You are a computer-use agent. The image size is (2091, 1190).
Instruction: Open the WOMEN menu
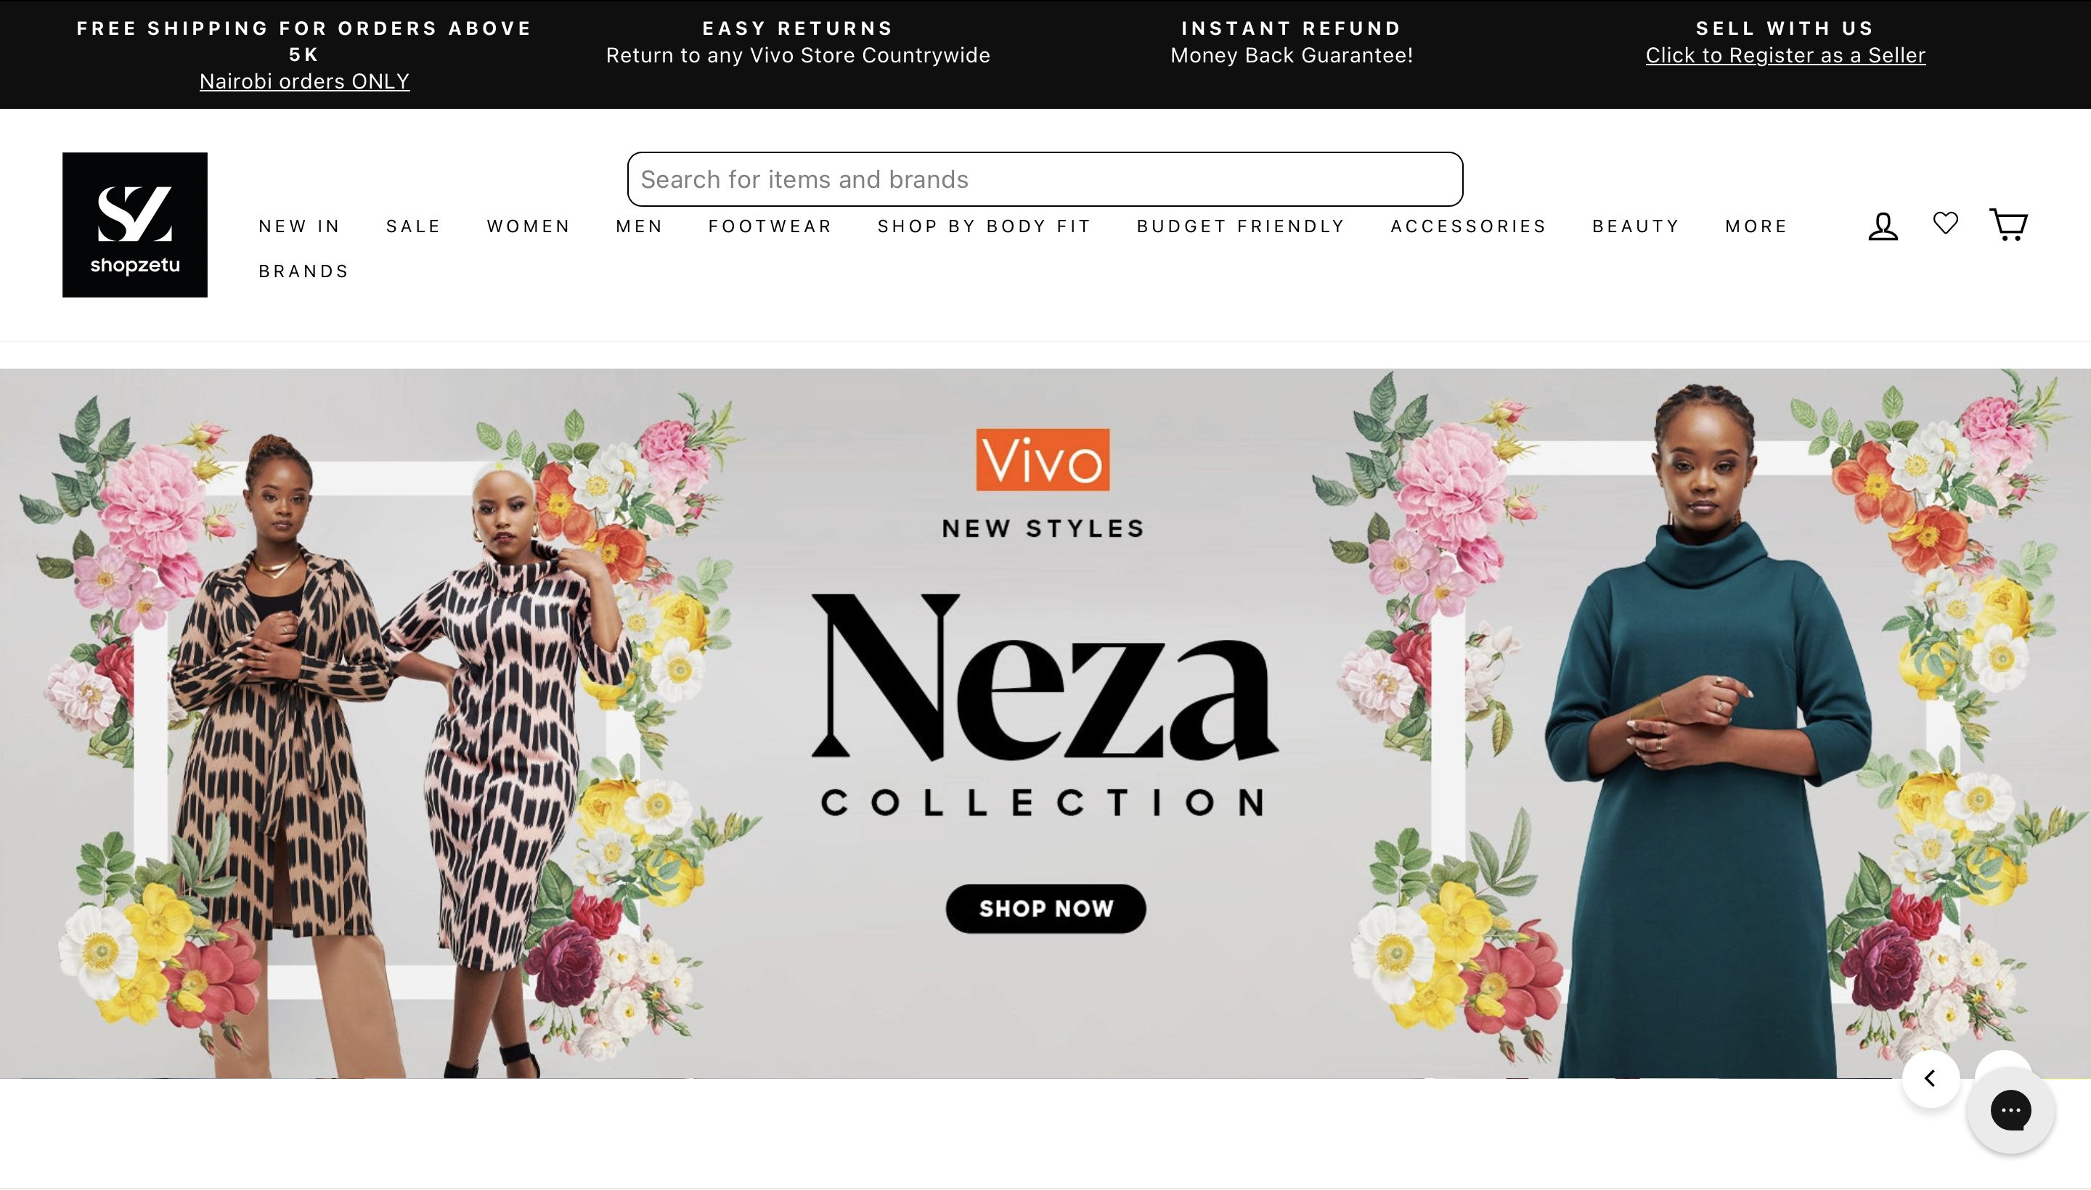click(x=529, y=226)
